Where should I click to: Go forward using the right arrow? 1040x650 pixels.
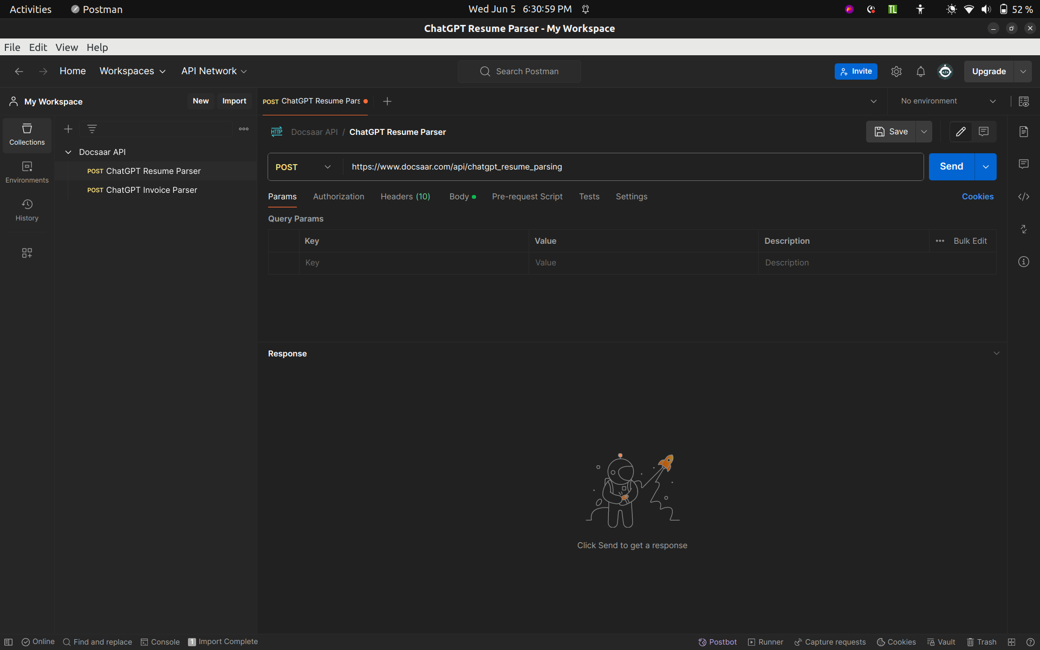click(43, 71)
